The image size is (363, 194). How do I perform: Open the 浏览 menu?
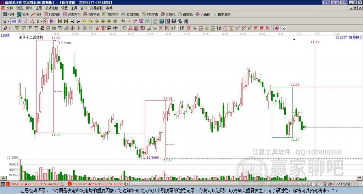click(20, 8)
